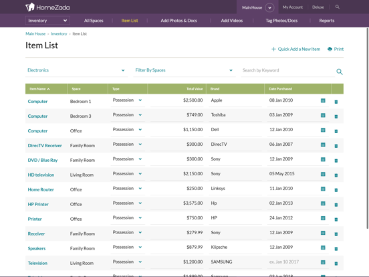
Task: Follow the Main House breadcrumb link
Action: coord(35,33)
